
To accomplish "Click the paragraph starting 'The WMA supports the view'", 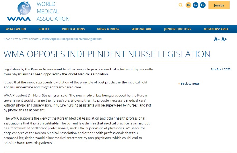I will (77, 131).
